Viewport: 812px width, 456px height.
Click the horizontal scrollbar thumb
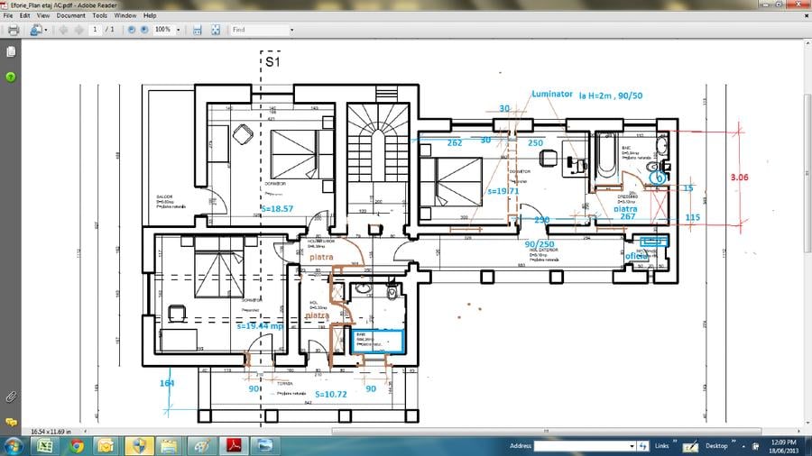547,431
